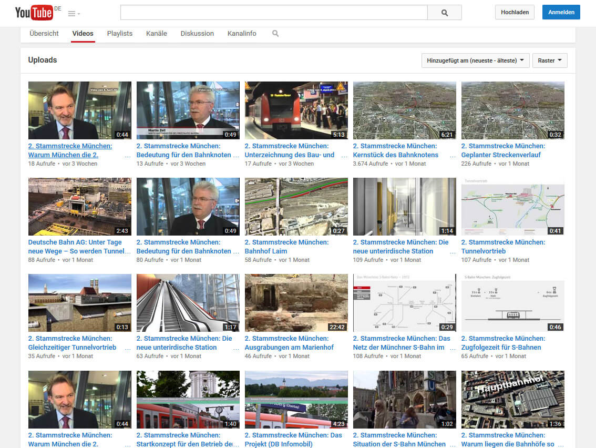Open 'Bedeutung für den Bahnknoten' link, 80 Aufrufe
This screenshot has height=448, width=596.
coord(183,251)
